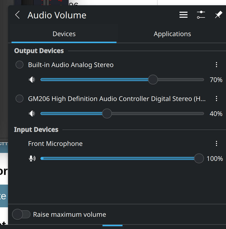This screenshot has width=226, height=229.
Task: Mute Built-in Audio Analog Stereo speaker icon
Action: coord(32,80)
